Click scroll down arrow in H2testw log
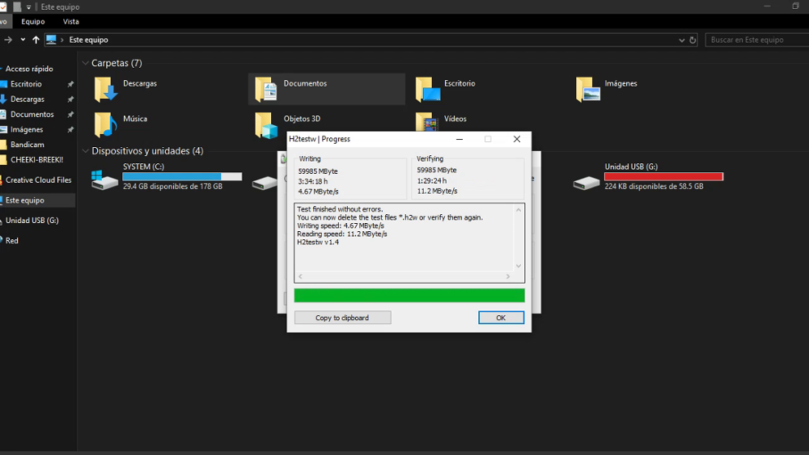 [519, 266]
